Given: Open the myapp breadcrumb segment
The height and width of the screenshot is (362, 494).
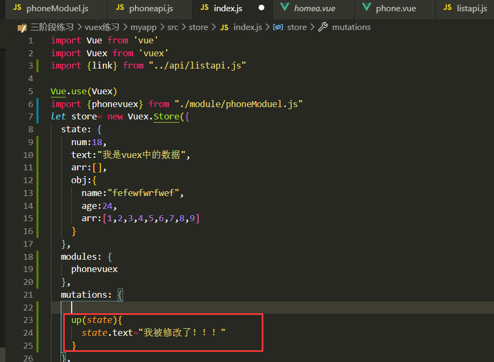Looking at the screenshot, I should (143, 27).
